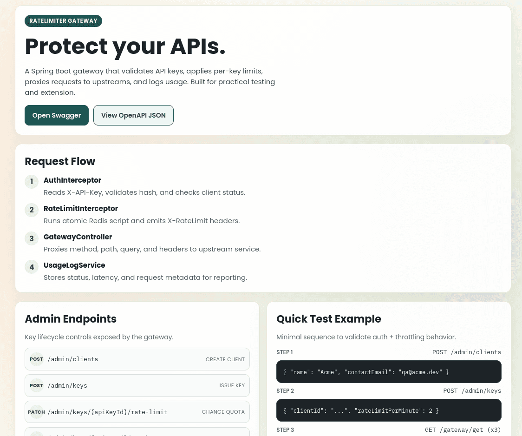Select the /admin/keys endpoint path in Admin Endpoints
Viewport: 522px width, 436px height.
(x=67, y=385)
